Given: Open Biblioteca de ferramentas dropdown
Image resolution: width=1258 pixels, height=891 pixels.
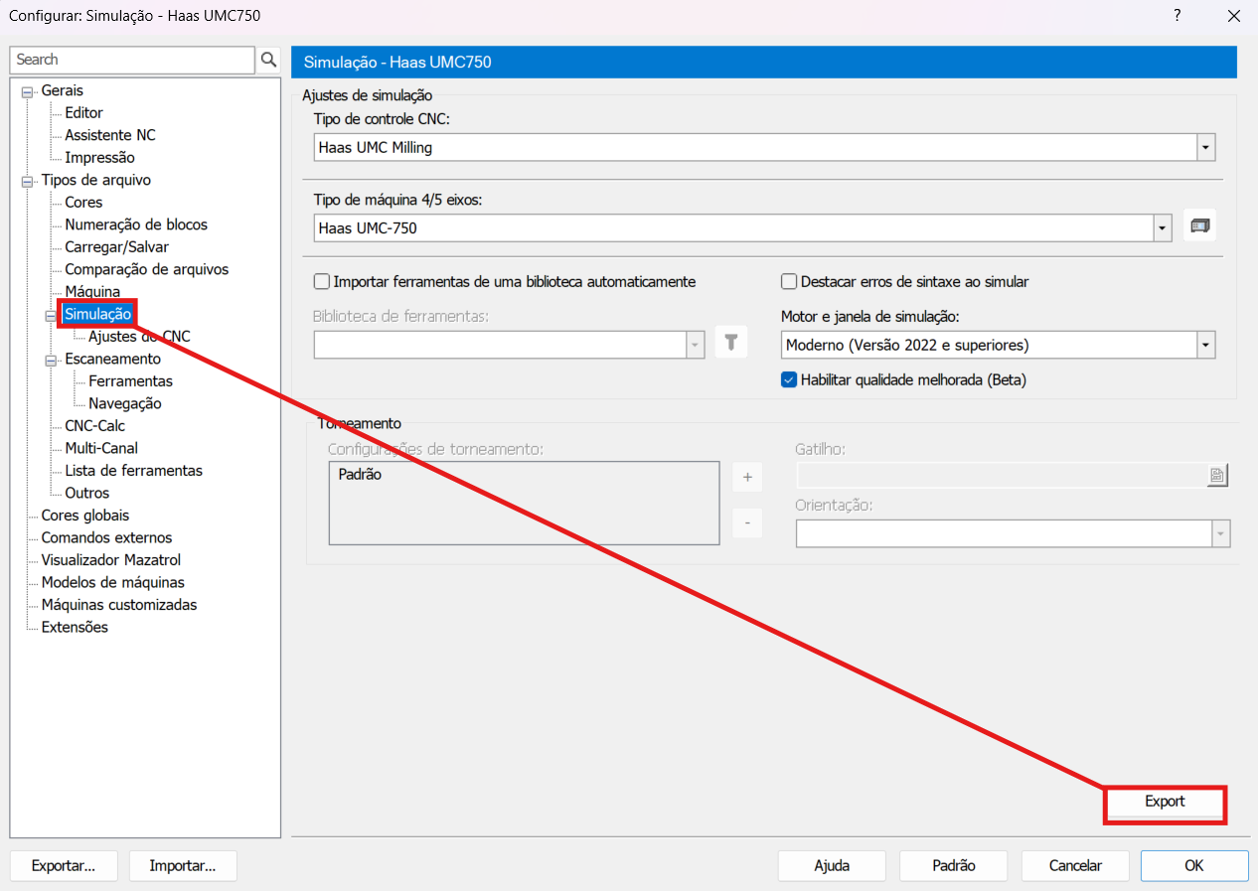Looking at the screenshot, I should 696,345.
